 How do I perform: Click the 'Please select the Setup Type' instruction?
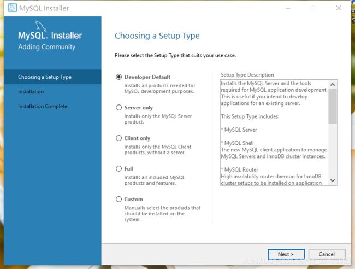(175, 56)
